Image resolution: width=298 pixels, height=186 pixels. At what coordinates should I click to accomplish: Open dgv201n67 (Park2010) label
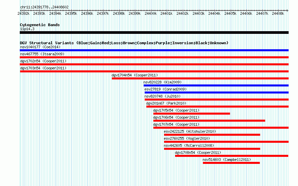pyautogui.click(x=166, y=103)
